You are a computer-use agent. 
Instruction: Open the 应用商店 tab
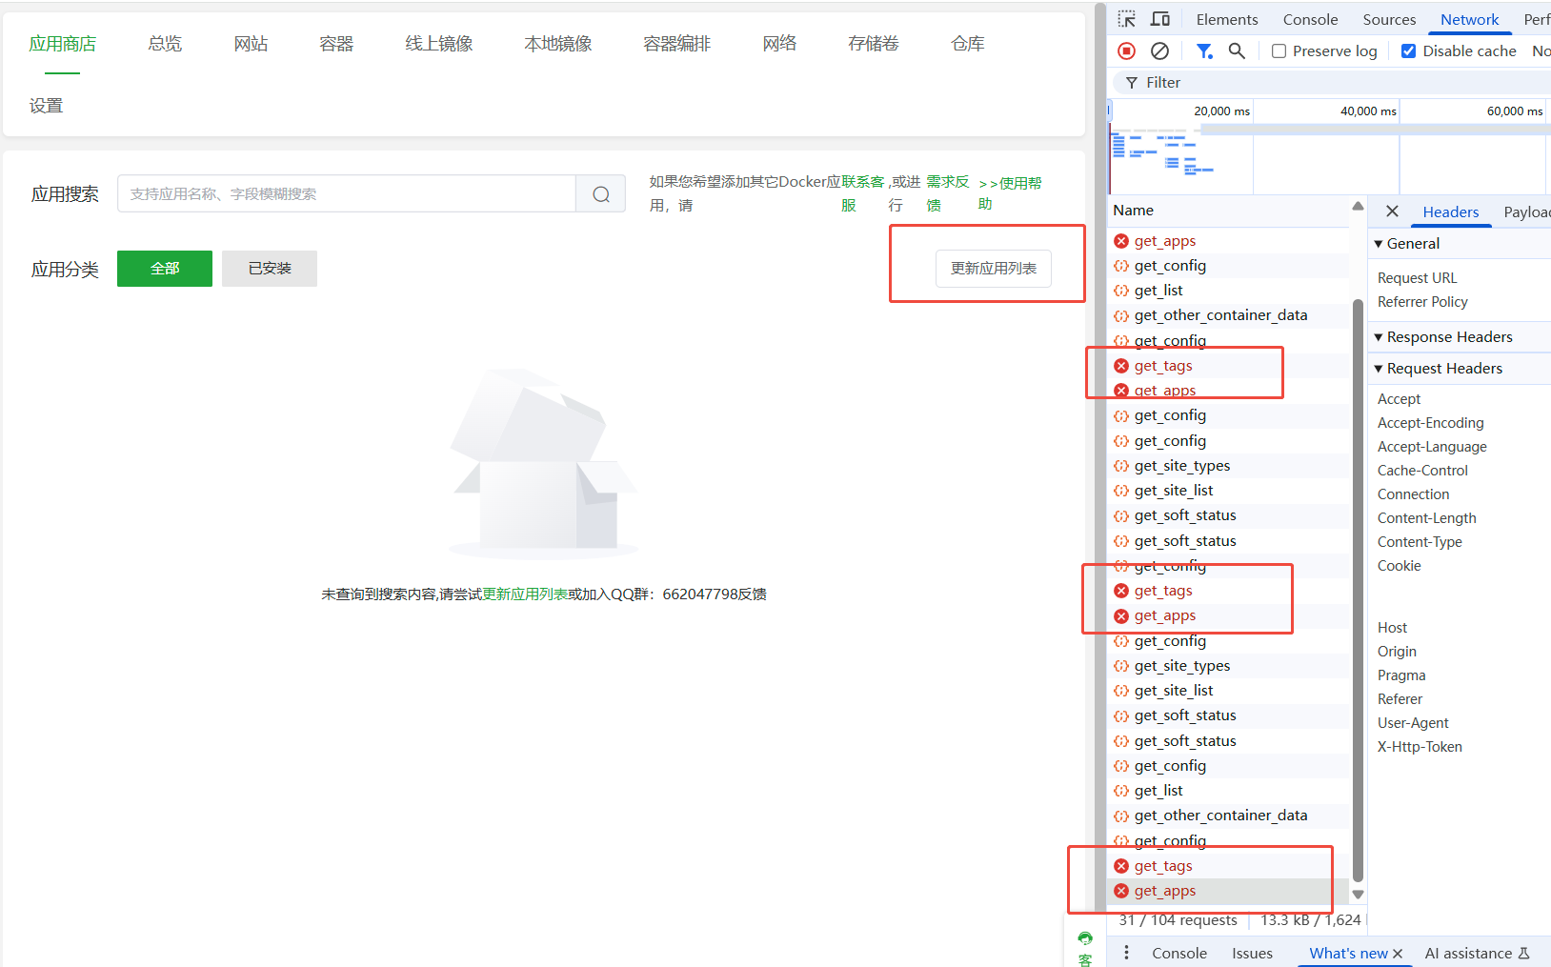tap(63, 44)
